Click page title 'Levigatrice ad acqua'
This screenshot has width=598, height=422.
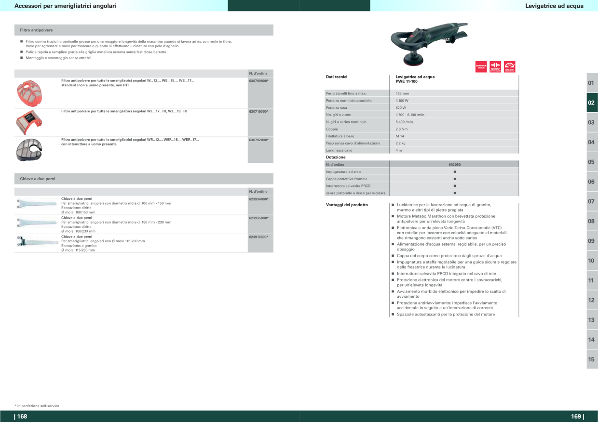tap(554, 6)
